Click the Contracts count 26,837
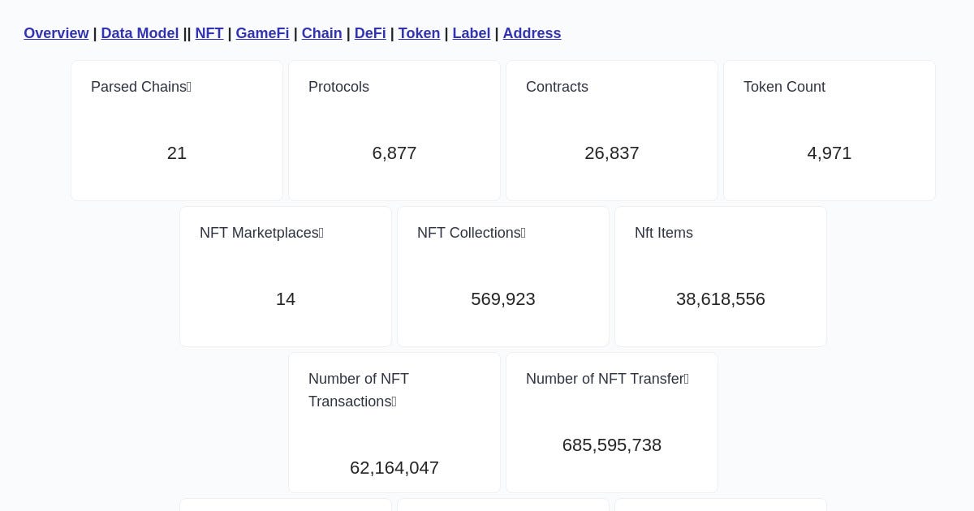Viewport: 974px width, 511px height. point(612,153)
